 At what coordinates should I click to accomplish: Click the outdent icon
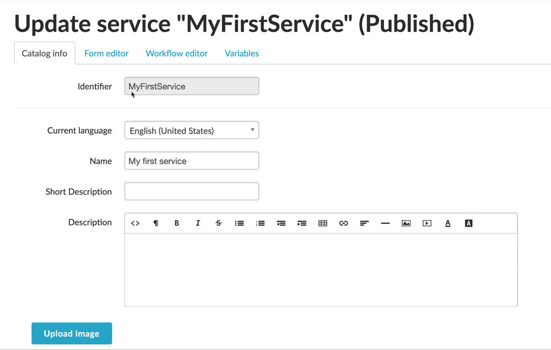pyautogui.click(x=281, y=223)
